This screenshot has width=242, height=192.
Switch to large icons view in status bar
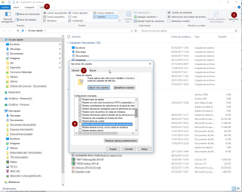238,188
